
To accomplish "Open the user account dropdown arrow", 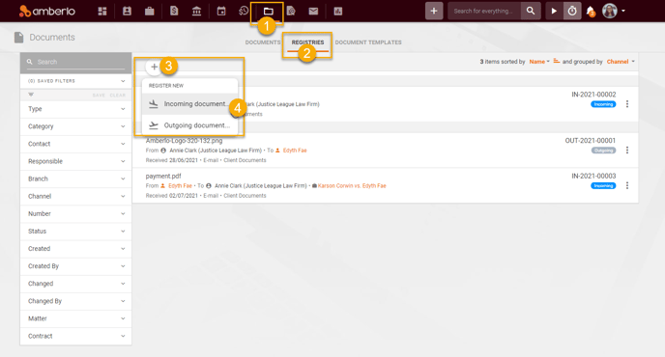I will (623, 11).
